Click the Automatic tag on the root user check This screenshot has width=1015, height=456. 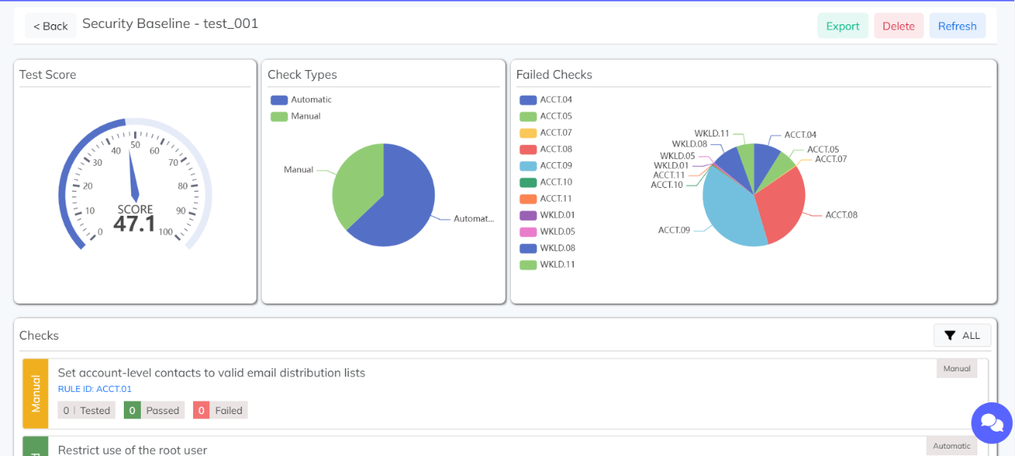pos(951,446)
